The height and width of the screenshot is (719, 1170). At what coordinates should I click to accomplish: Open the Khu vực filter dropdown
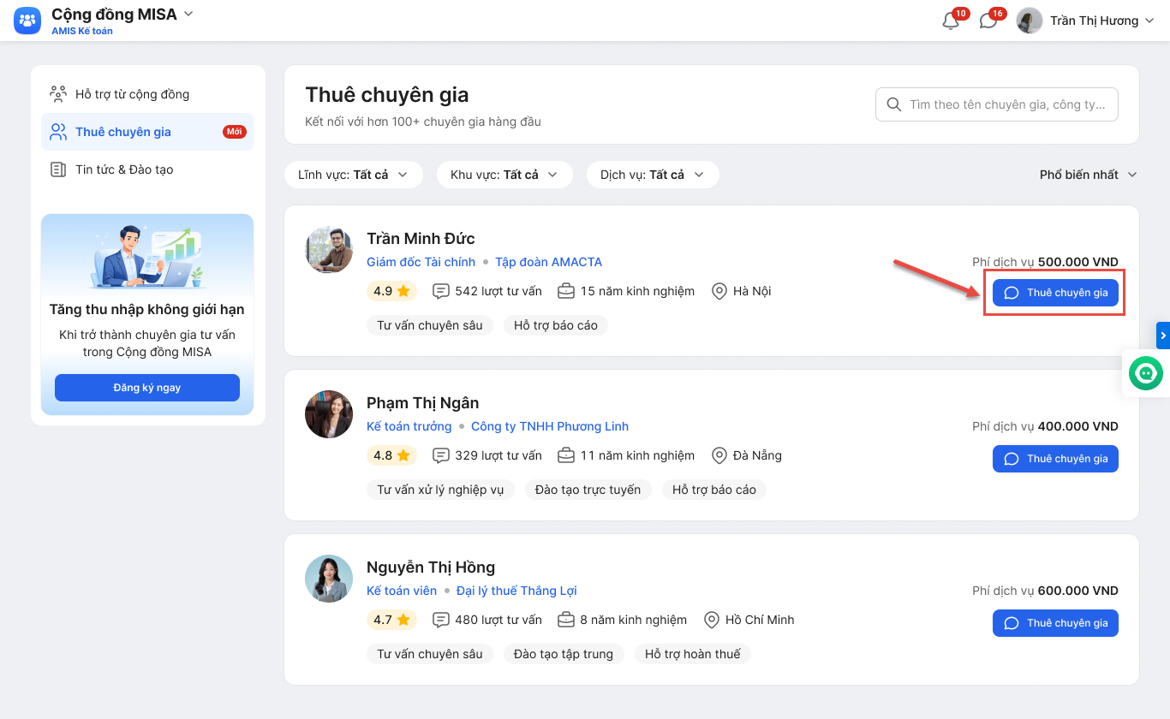(x=504, y=175)
